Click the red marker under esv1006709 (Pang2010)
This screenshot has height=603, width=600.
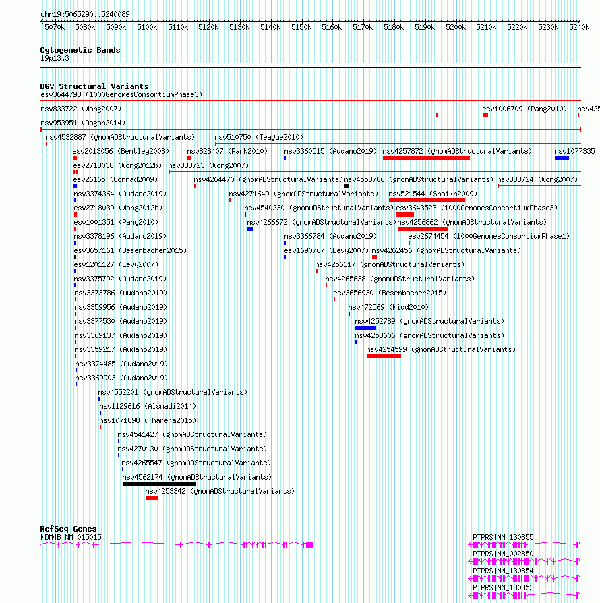485,115
